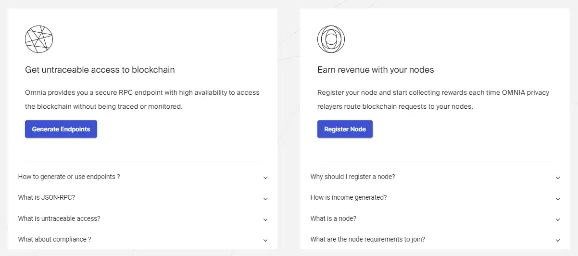This screenshot has width=578, height=256.
Task: Open 'How to generate or use endpoints' text
Action: tap(69, 177)
